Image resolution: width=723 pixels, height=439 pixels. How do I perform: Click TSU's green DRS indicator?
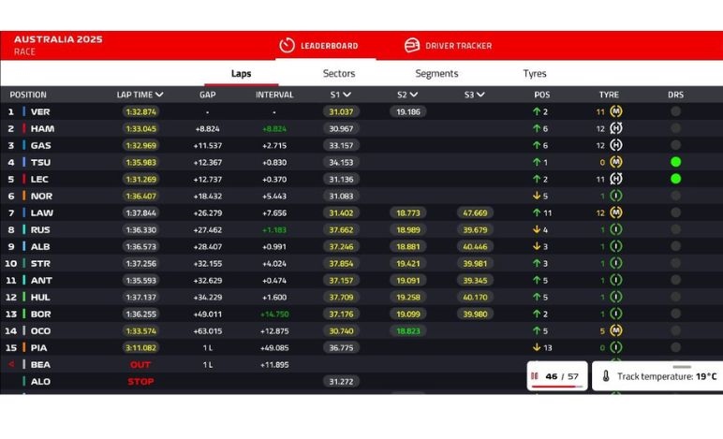675,162
